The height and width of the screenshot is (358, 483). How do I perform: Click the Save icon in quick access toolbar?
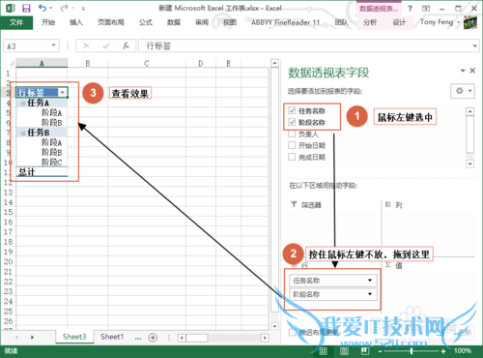(x=26, y=8)
